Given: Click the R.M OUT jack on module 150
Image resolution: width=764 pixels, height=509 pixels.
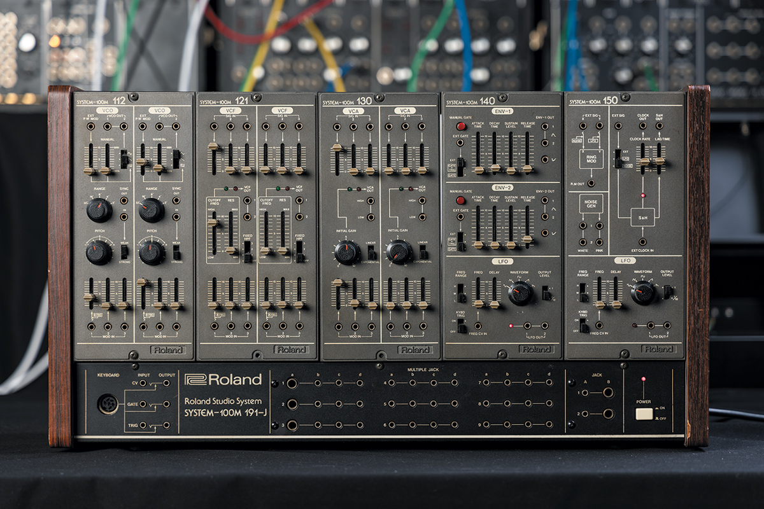Looking at the screenshot, I should click(591, 183).
